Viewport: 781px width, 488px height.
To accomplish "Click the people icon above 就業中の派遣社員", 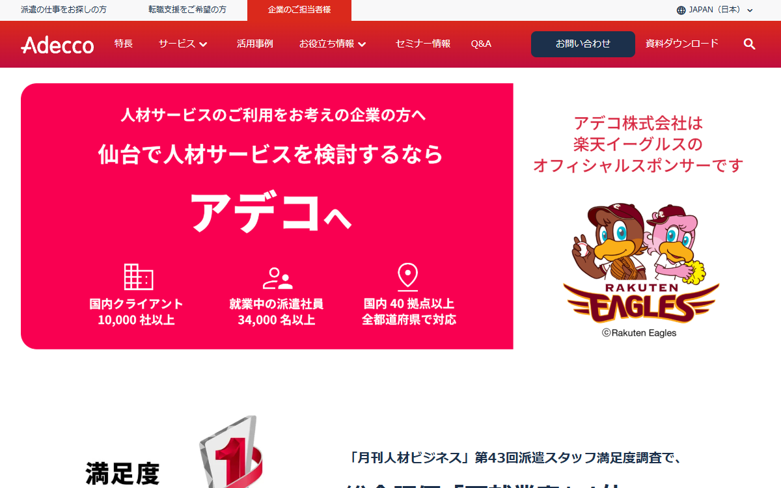I will 277,278.
